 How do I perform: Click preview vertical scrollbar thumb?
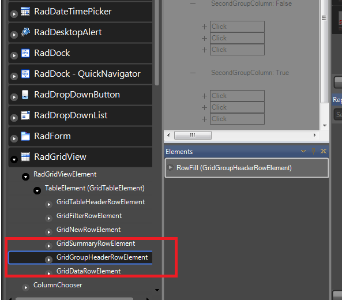pyautogui.click(x=324, y=51)
